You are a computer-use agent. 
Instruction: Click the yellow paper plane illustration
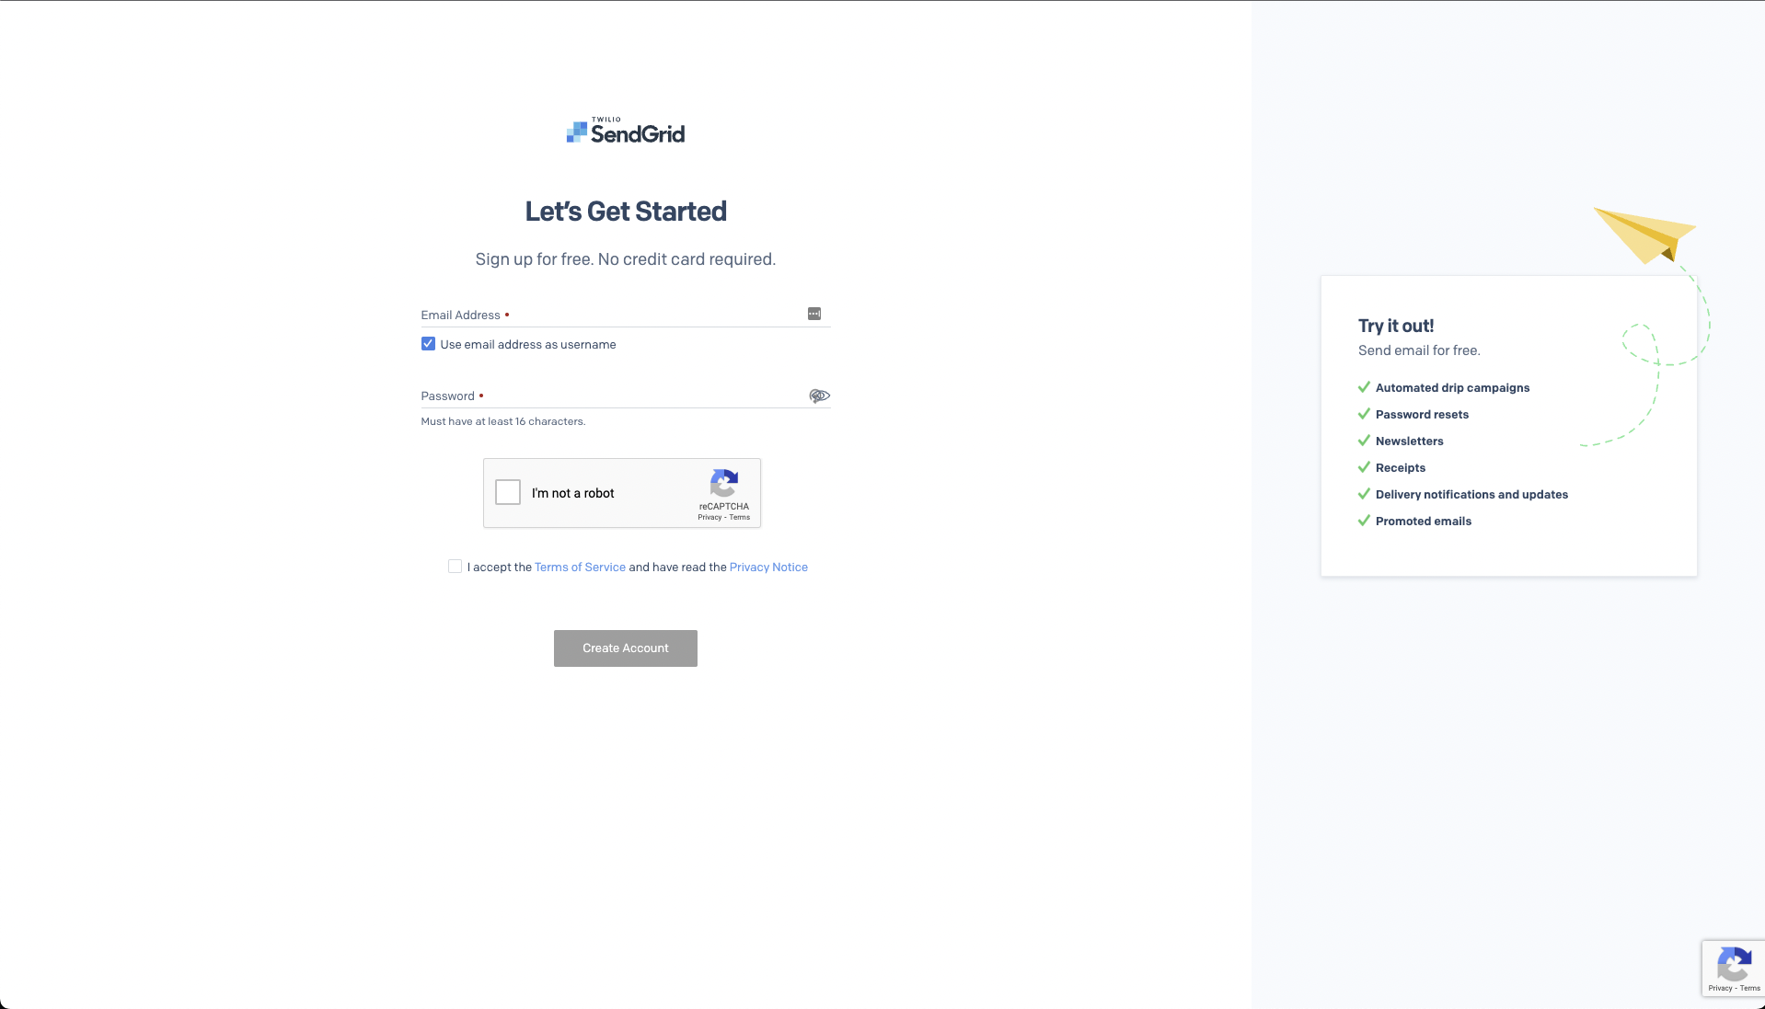(x=1645, y=234)
